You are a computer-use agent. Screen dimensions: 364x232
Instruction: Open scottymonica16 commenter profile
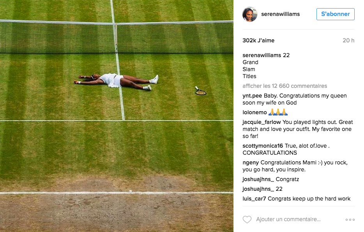pos(263,146)
